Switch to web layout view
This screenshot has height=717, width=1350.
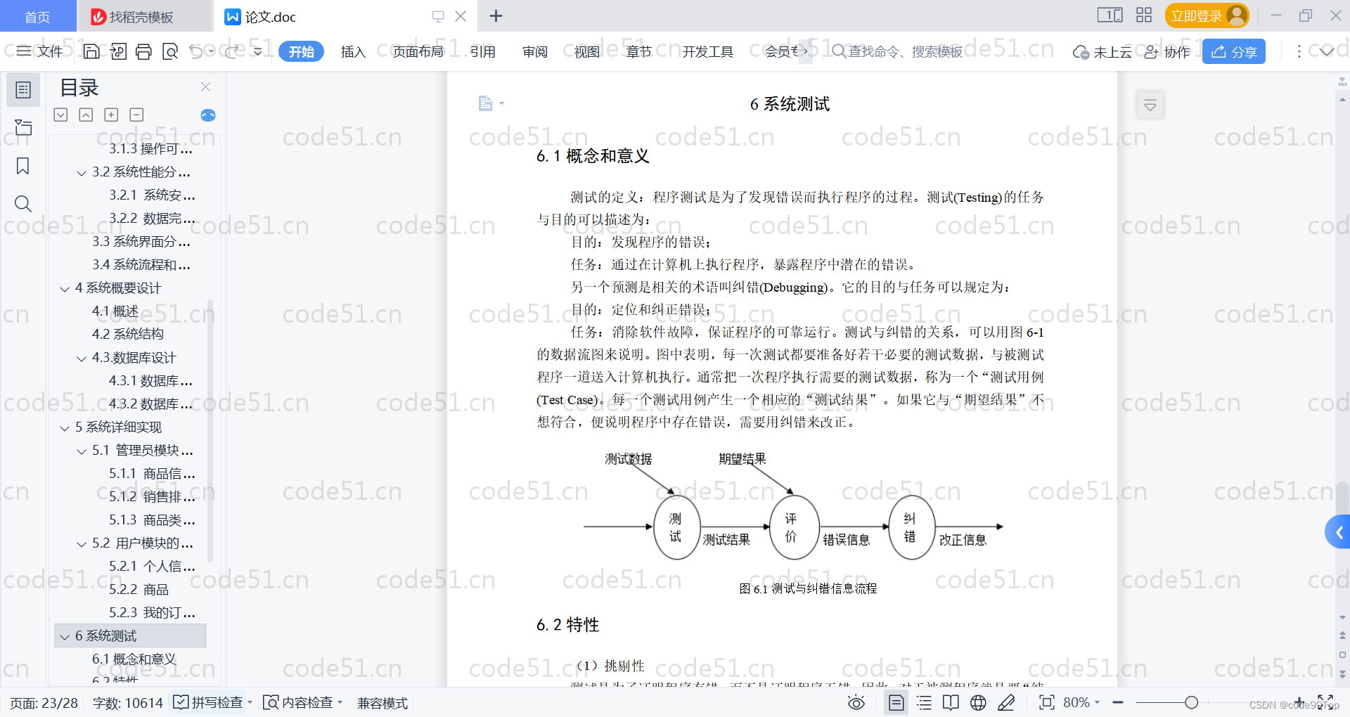tap(978, 702)
